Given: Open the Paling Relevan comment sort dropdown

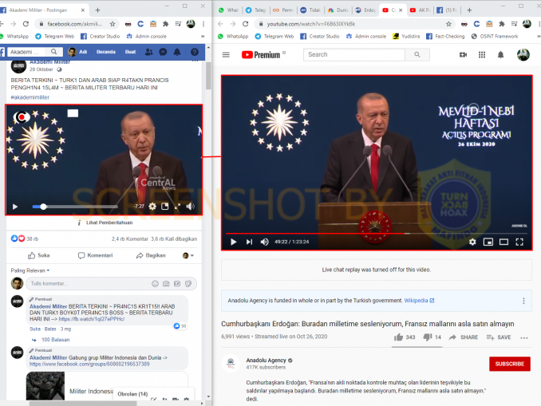Looking at the screenshot, I should click(x=30, y=270).
